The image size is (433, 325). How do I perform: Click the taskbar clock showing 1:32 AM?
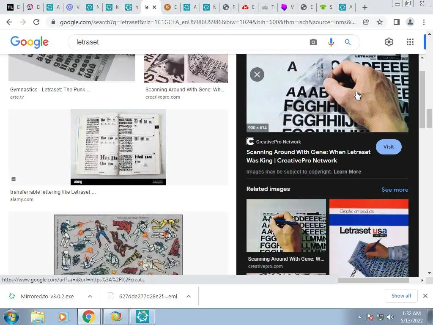[x=411, y=317]
